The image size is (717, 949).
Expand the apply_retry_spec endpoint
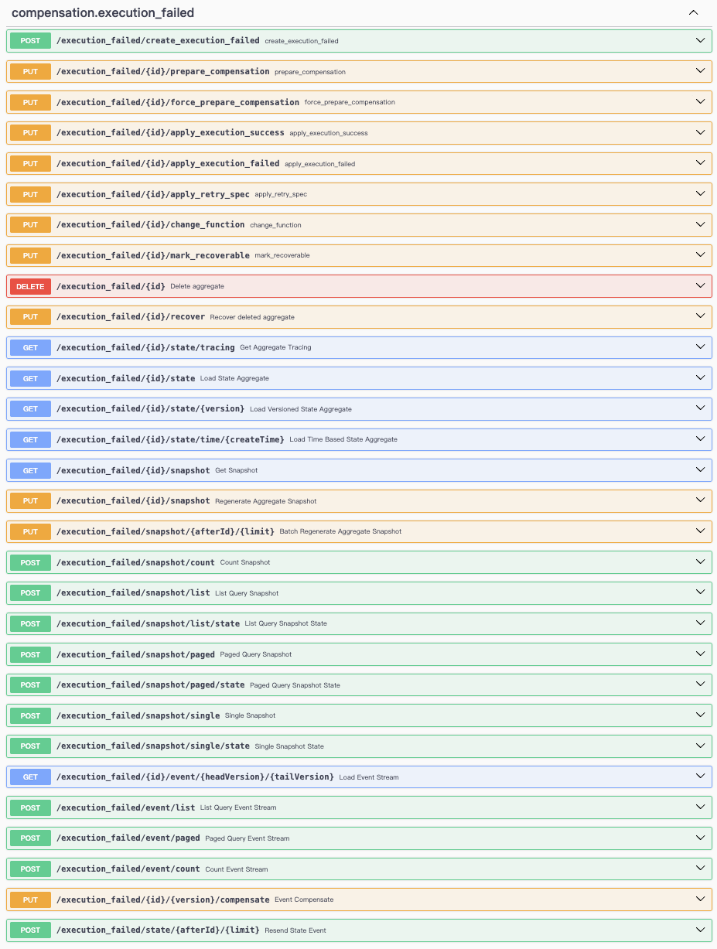(700, 194)
